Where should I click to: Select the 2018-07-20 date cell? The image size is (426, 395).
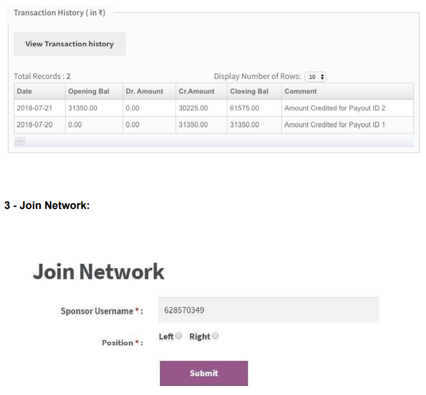point(39,125)
